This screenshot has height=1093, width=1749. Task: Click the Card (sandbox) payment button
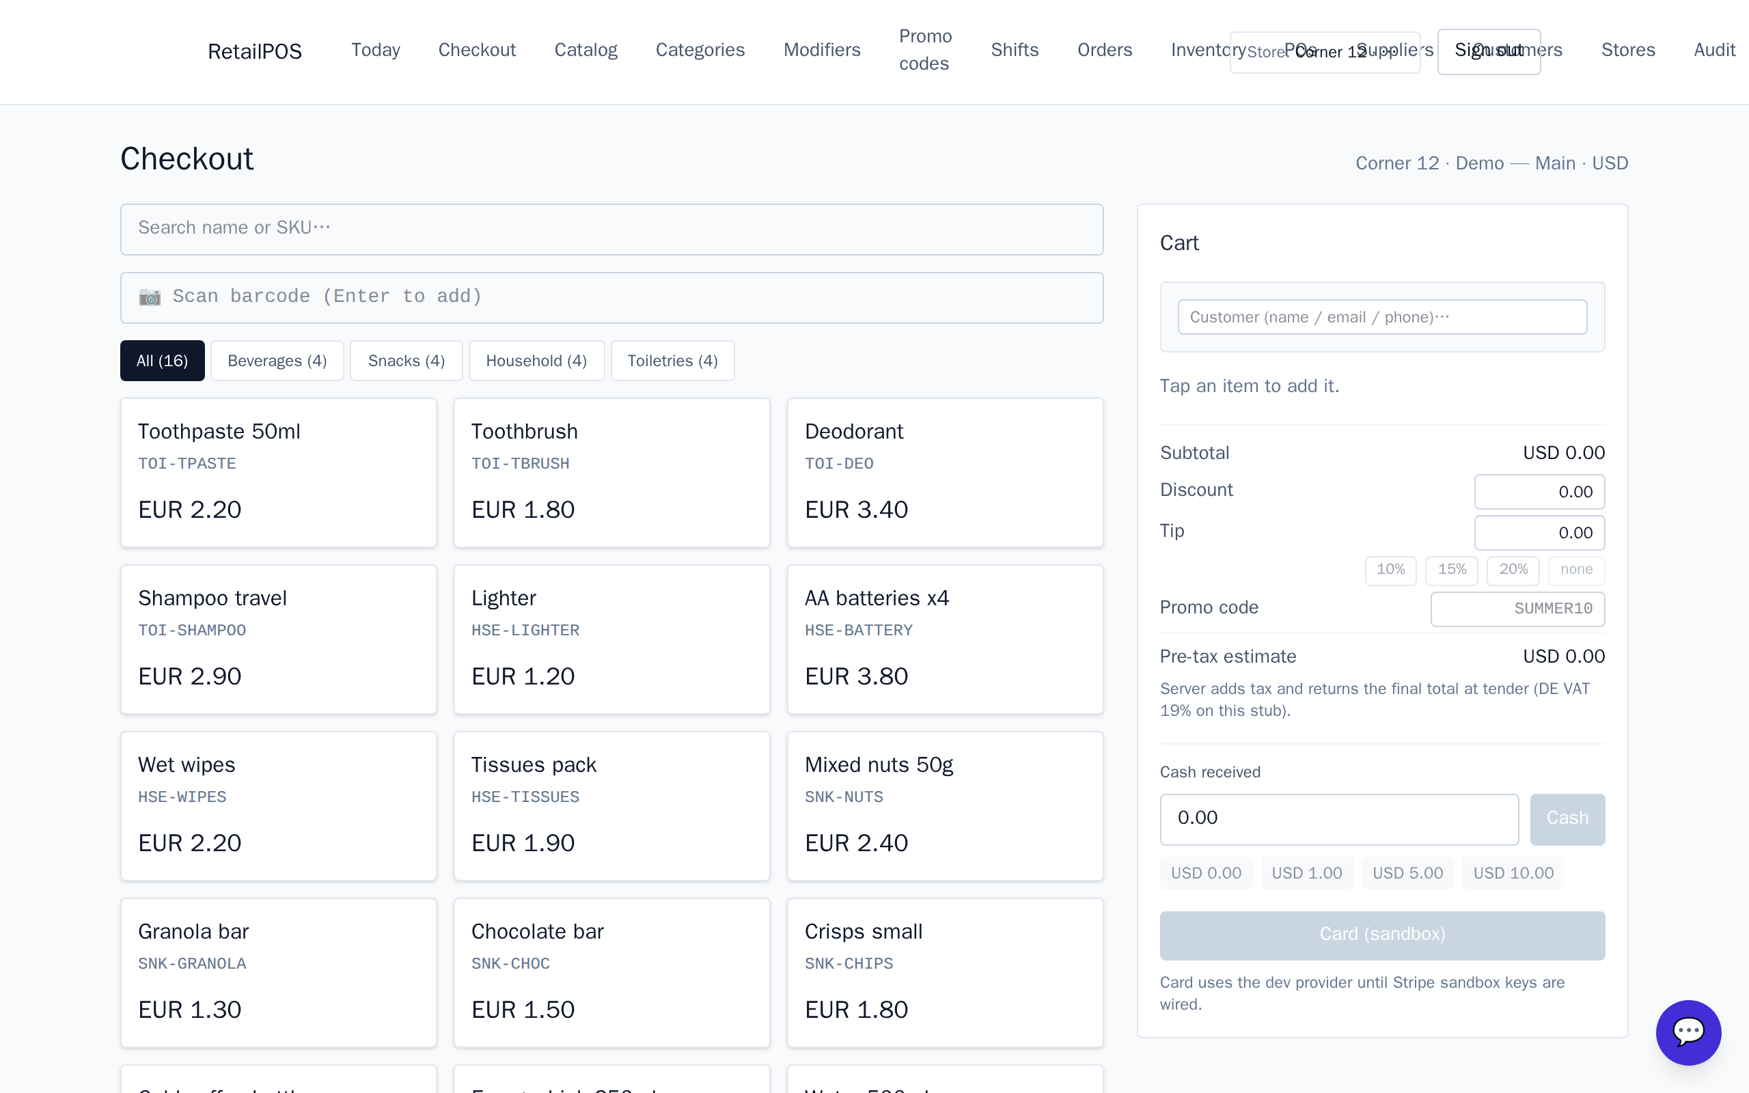1382,935
